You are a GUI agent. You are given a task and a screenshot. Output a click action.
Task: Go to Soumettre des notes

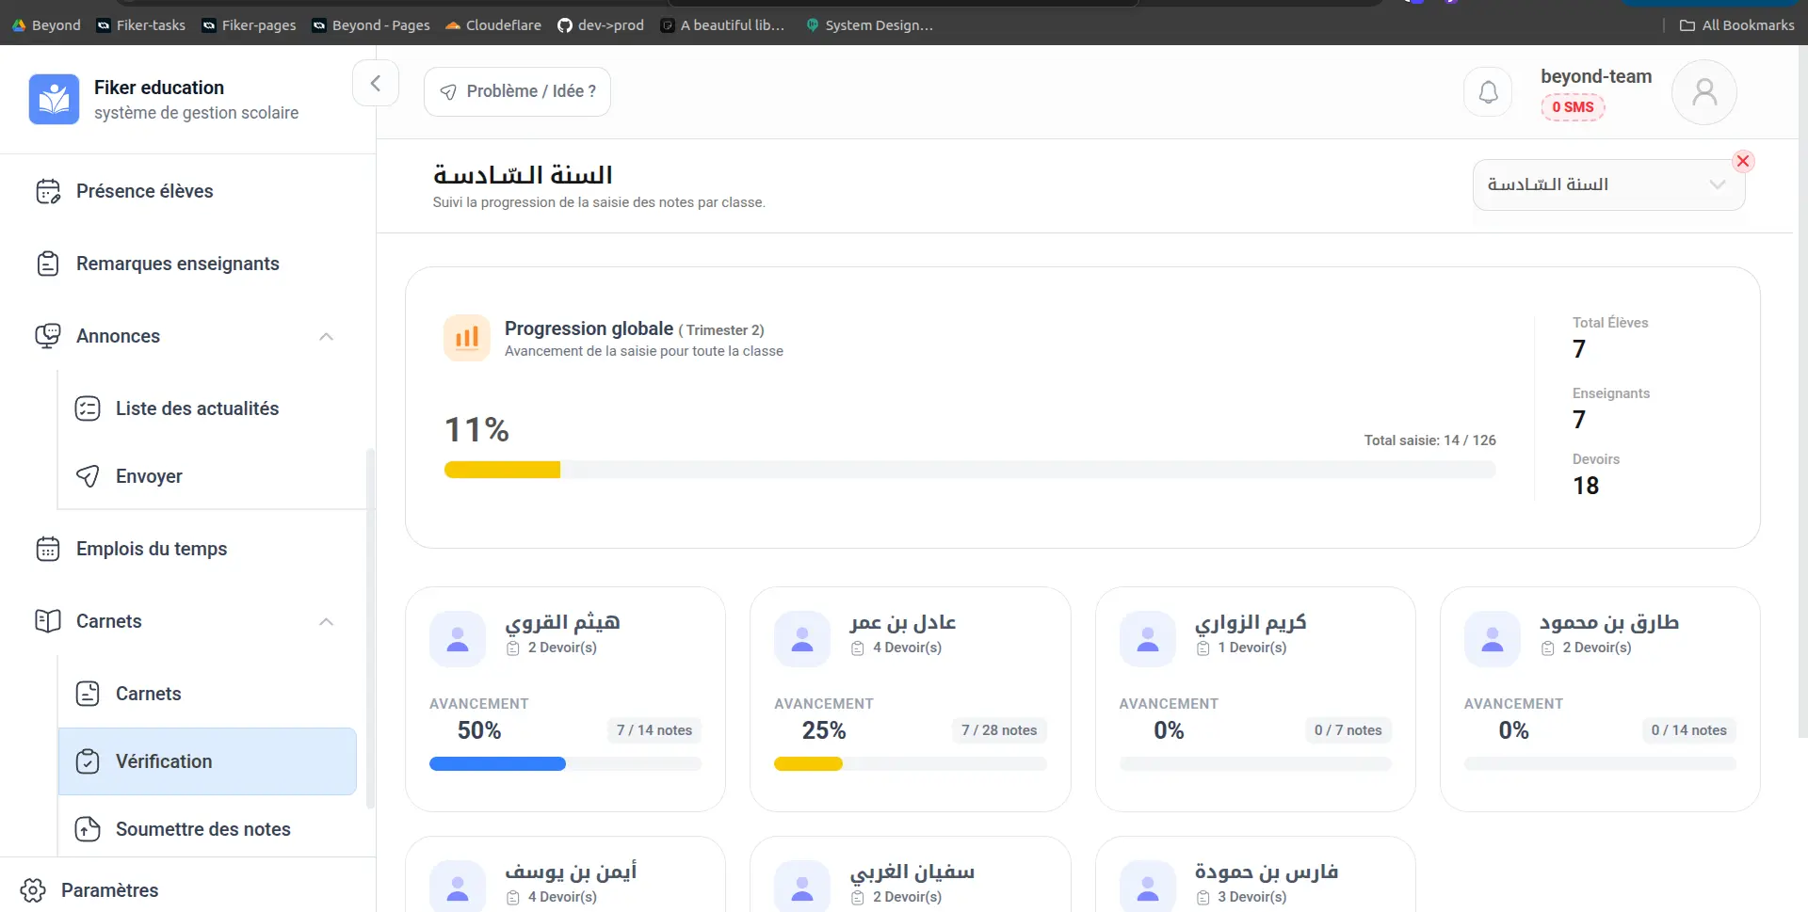tap(202, 829)
